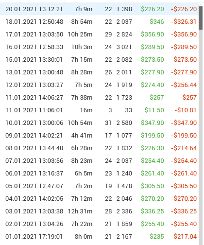Image resolution: width=204 pixels, height=245 pixels.
Task: Click the row with $305.50 amount
Action: coord(99,186)
